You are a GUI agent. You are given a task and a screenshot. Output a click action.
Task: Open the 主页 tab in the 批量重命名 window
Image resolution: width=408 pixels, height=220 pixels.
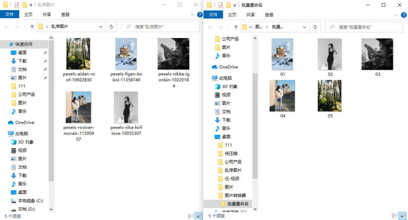coord(232,15)
